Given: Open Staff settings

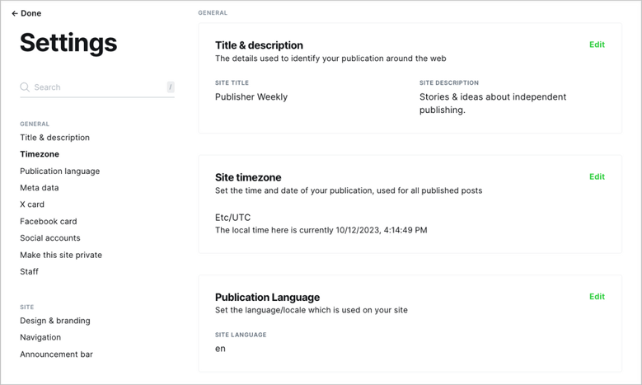Looking at the screenshot, I should [x=29, y=271].
